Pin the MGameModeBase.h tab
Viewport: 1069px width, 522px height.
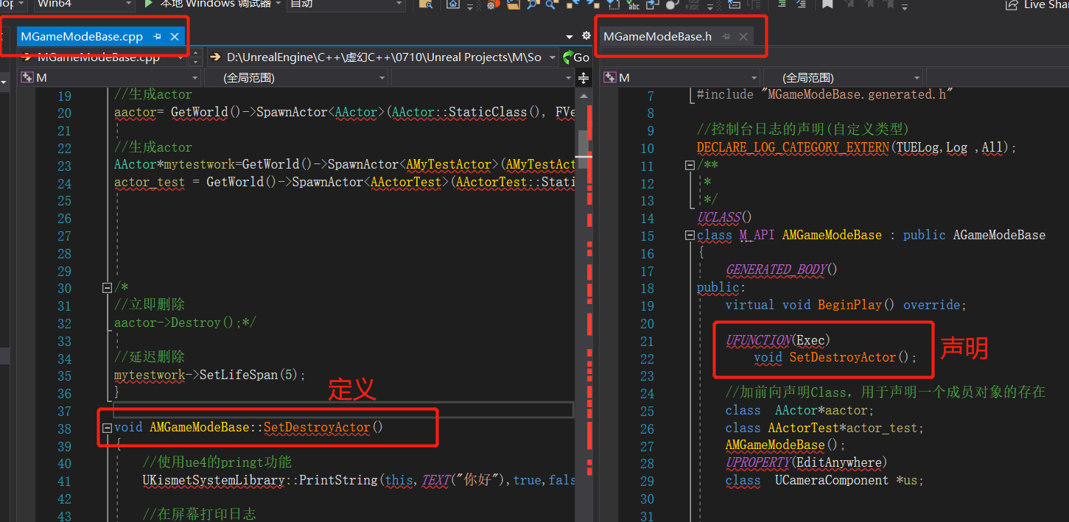pyautogui.click(x=726, y=37)
